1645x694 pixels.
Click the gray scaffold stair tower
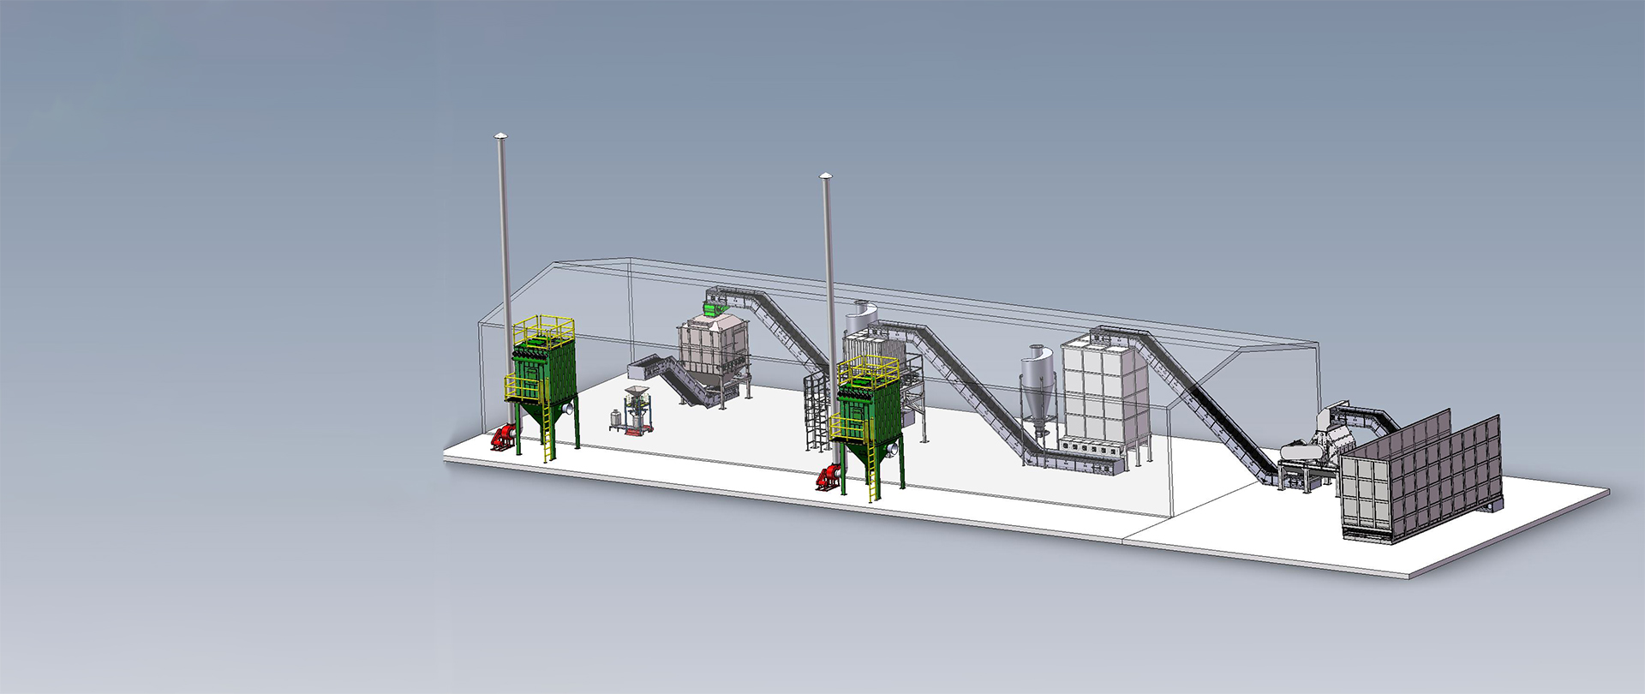pos(814,411)
